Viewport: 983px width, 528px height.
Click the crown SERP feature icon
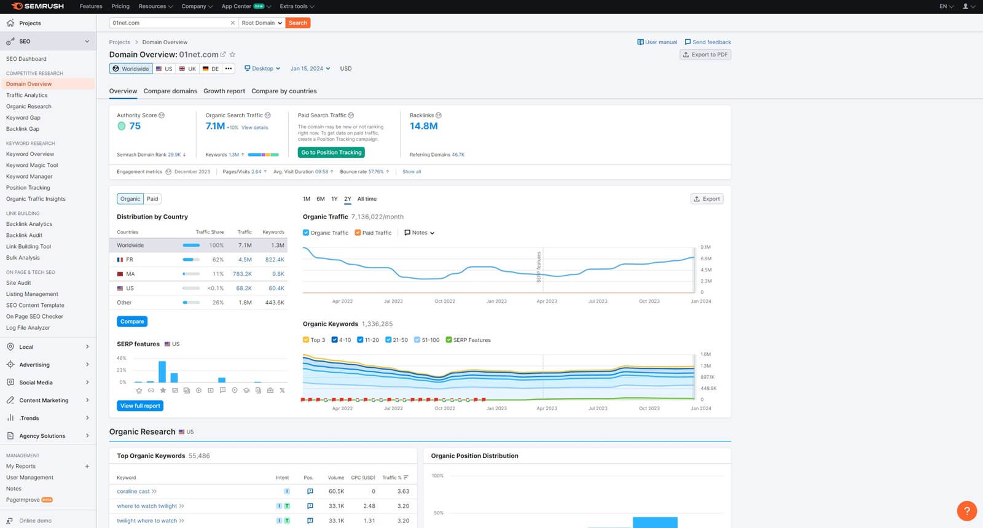(x=139, y=390)
